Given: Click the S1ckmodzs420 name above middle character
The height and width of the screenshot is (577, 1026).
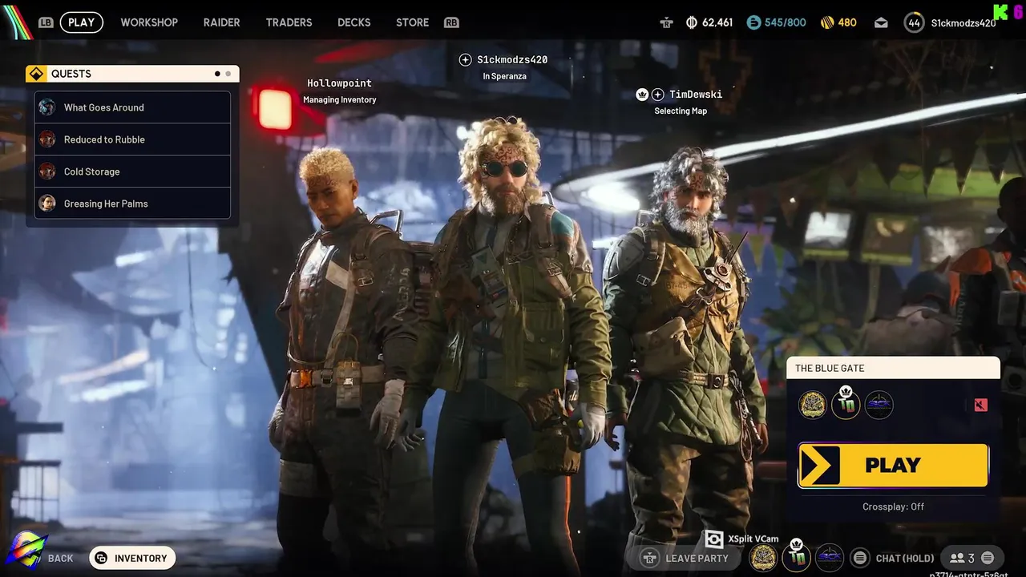Looking at the screenshot, I should pyautogui.click(x=512, y=60).
